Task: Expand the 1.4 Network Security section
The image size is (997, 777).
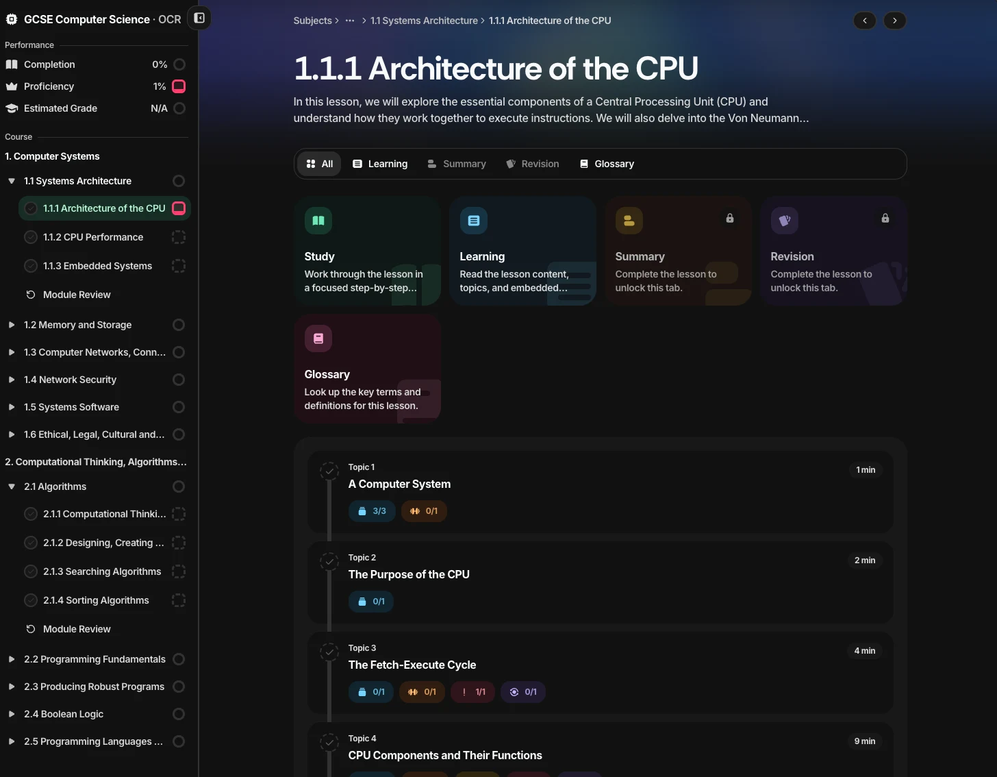Action: (12, 380)
